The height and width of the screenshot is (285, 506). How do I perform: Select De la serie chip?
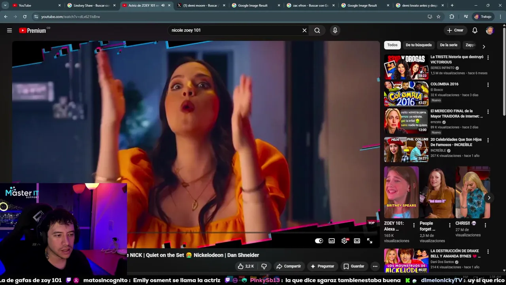point(449,45)
